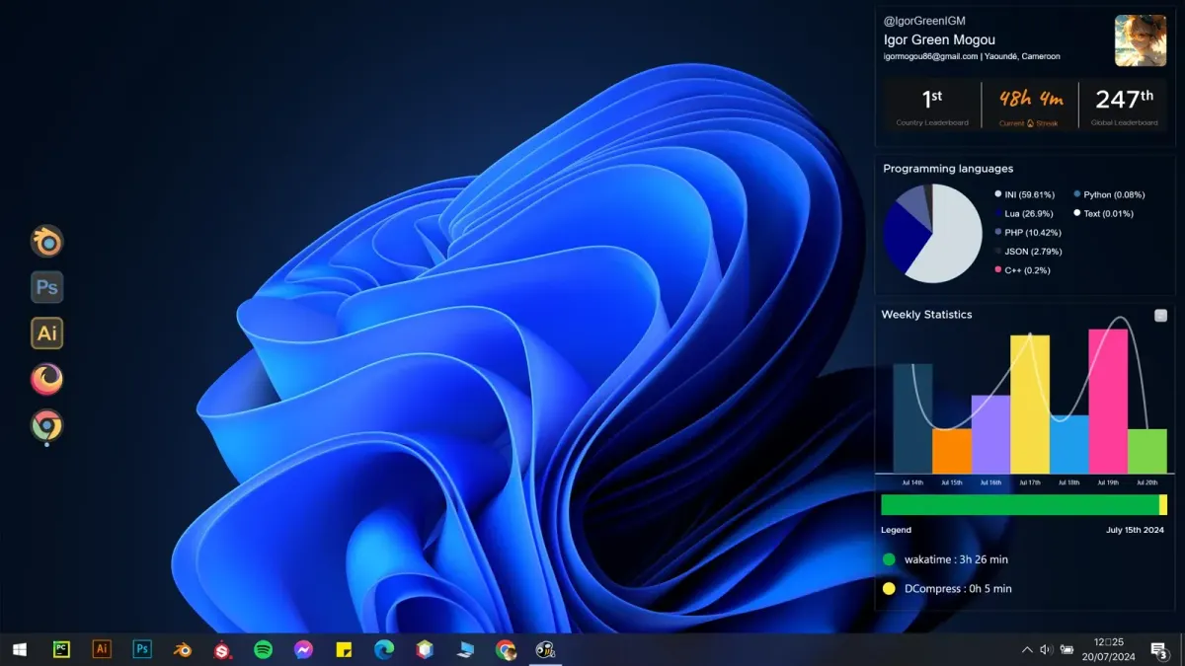
Task: Click the wakatime green legend dot
Action: (x=889, y=559)
